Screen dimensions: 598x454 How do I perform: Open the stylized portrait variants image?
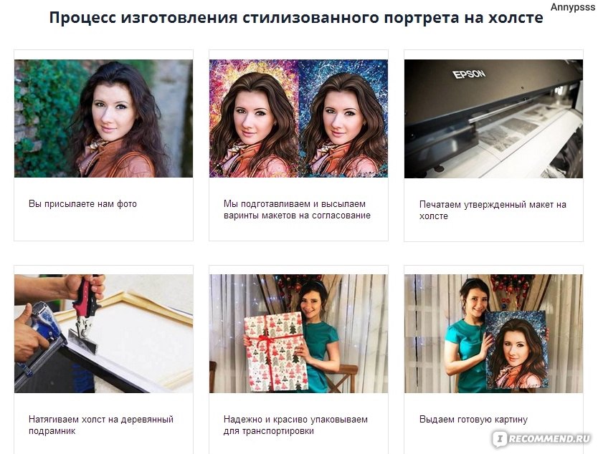298,118
